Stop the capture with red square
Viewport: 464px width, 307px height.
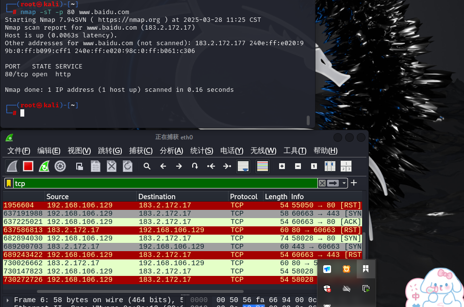click(28, 167)
